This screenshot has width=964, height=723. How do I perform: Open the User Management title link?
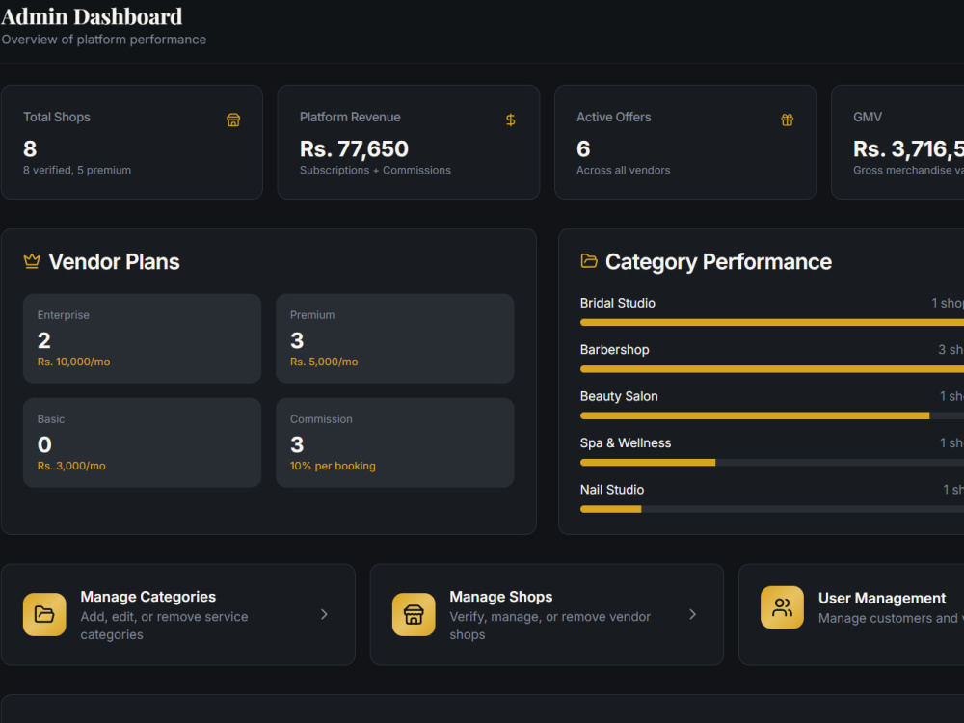point(882,599)
